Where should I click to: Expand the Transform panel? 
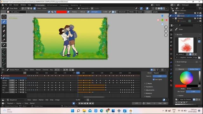[x=149, y=87]
